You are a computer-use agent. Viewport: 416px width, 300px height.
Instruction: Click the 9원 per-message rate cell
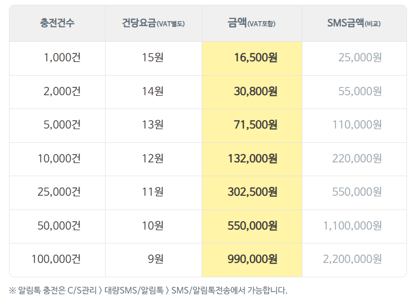(155, 259)
